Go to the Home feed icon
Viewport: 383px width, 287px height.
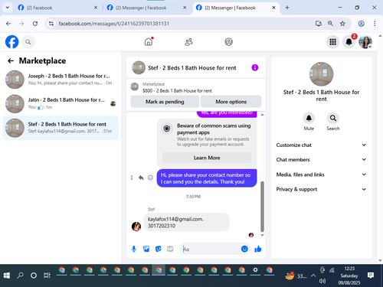[149, 41]
